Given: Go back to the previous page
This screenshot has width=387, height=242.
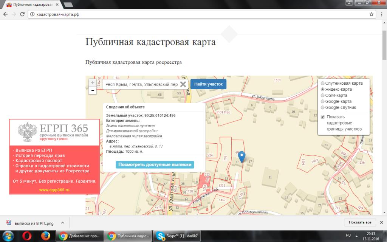Looking at the screenshot, I should (5, 14).
